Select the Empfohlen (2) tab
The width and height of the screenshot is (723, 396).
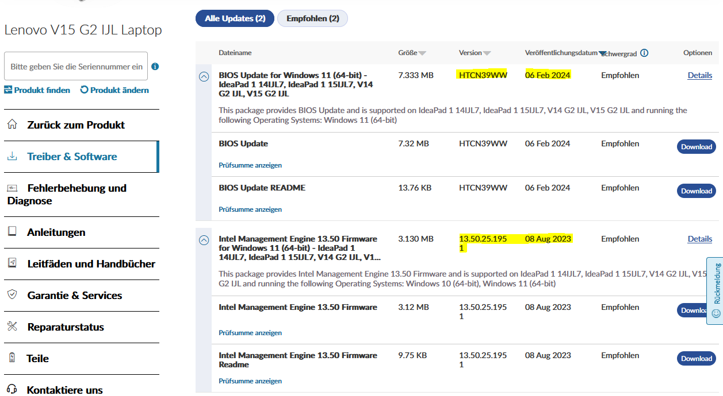(313, 18)
